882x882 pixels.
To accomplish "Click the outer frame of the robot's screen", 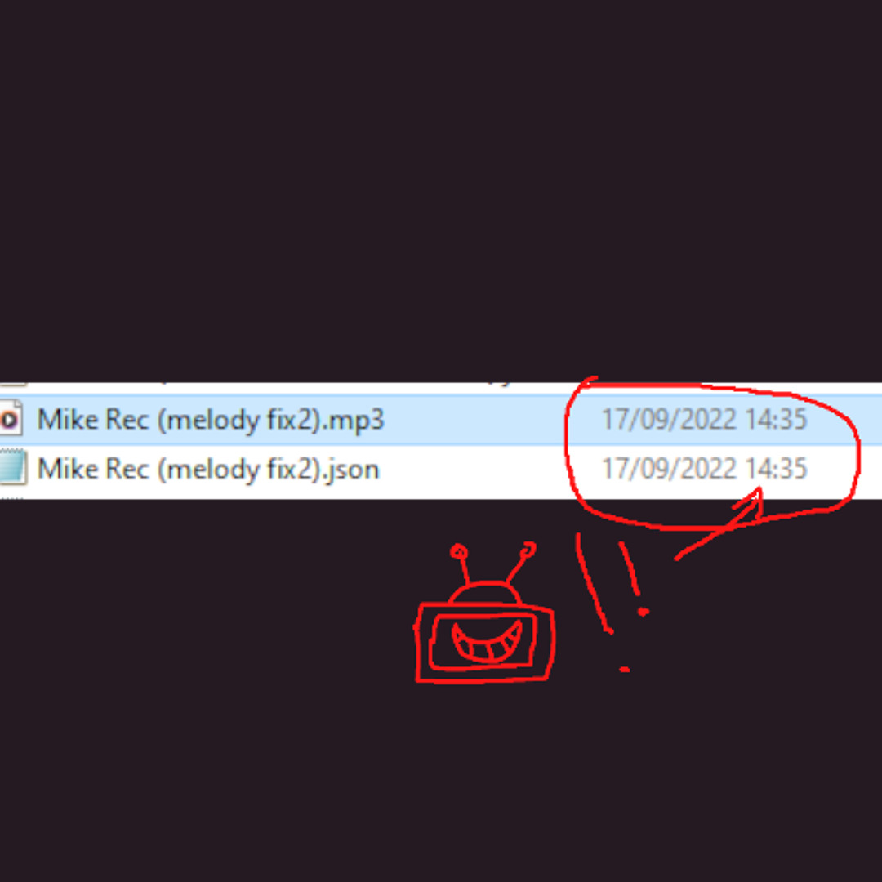I will (485, 643).
